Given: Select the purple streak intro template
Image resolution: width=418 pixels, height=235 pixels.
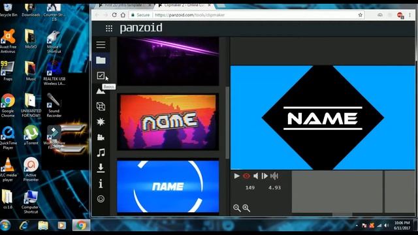Looking at the screenshot, I should 168,61.
